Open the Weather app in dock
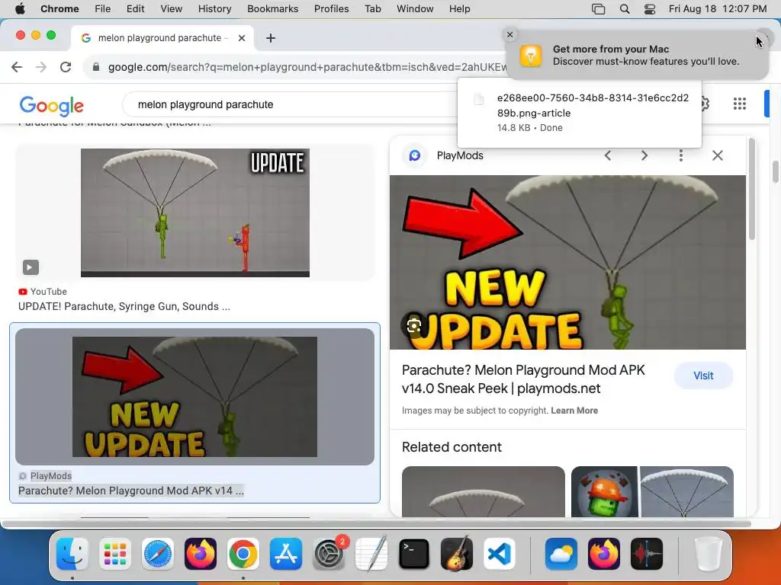The width and height of the screenshot is (781, 585). tap(561, 554)
